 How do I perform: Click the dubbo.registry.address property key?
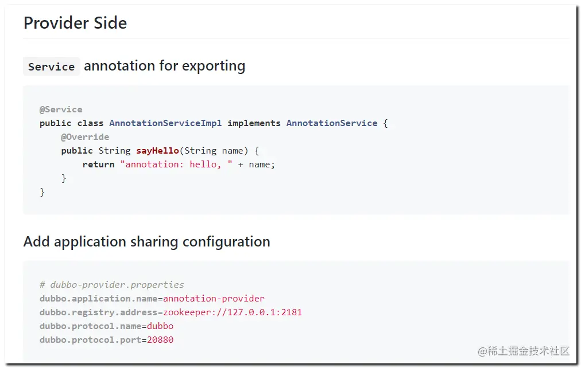[x=98, y=312]
